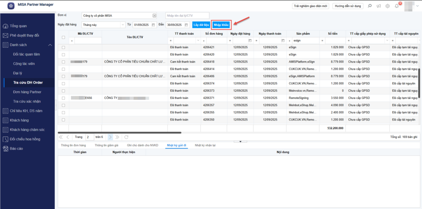Check the row for order 4206374
The height and width of the screenshot is (209, 422).
click(x=63, y=84)
